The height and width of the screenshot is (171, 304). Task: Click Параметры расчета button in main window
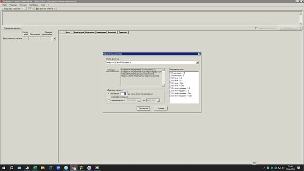pyautogui.click(x=12, y=28)
